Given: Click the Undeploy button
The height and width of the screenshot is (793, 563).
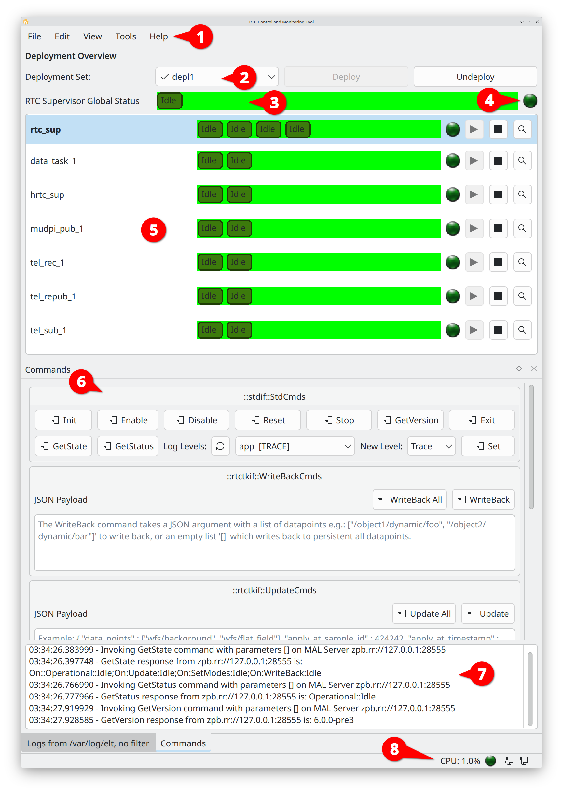Looking at the screenshot, I should pos(475,77).
